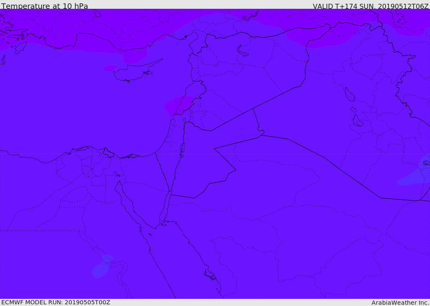Click the ECMWF MODEL RUN label
The height and width of the screenshot is (306, 430).
coord(55,302)
